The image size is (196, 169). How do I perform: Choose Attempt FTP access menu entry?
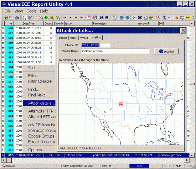pyautogui.click(x=39, y=117)
